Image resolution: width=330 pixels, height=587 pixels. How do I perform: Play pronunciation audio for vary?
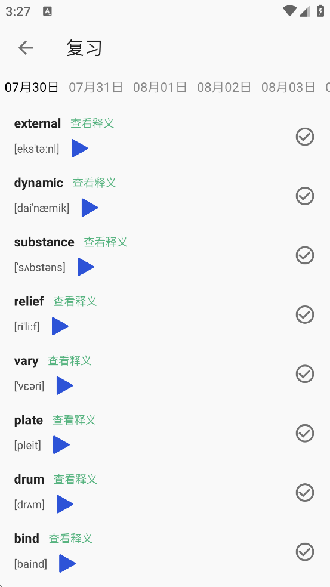tap(64, 385)
